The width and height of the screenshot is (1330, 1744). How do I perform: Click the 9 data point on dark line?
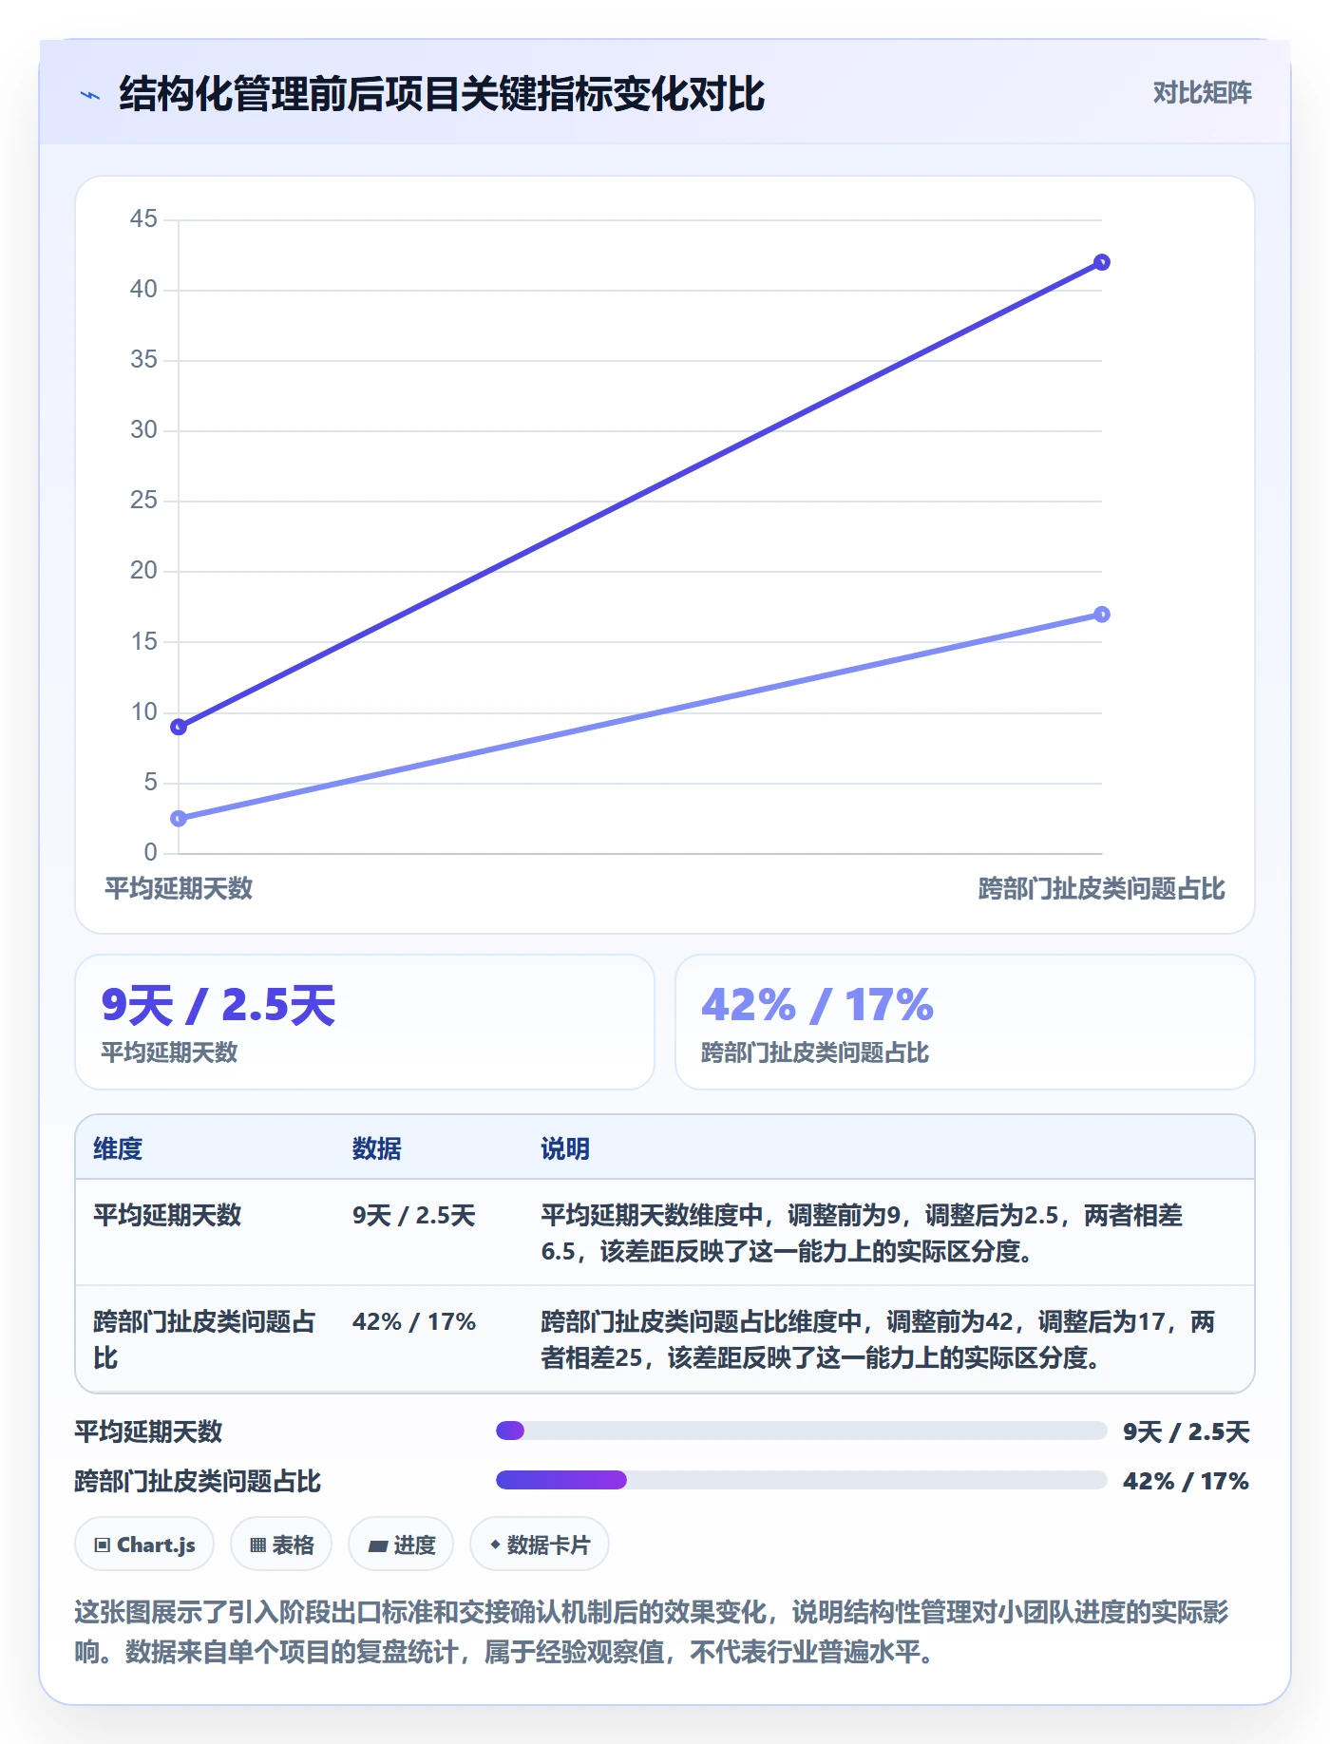click(x=179, y=727)
